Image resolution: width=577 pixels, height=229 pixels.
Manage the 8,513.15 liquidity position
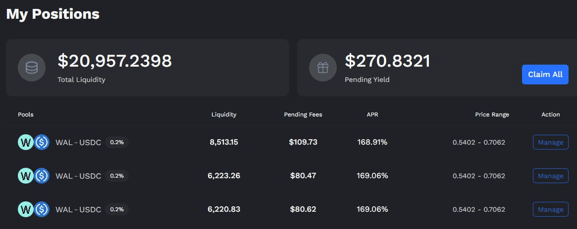(x=551, y=142)
